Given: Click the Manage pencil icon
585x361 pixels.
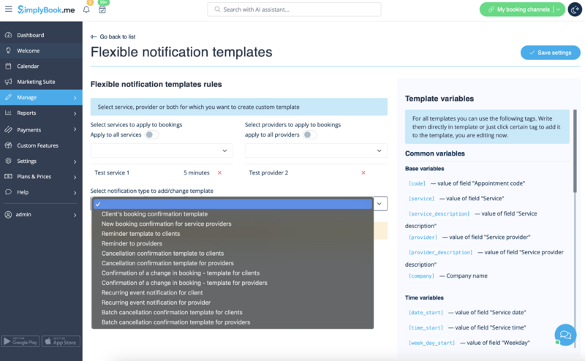Looking at the screenshot, I should [x=8, y=97].
